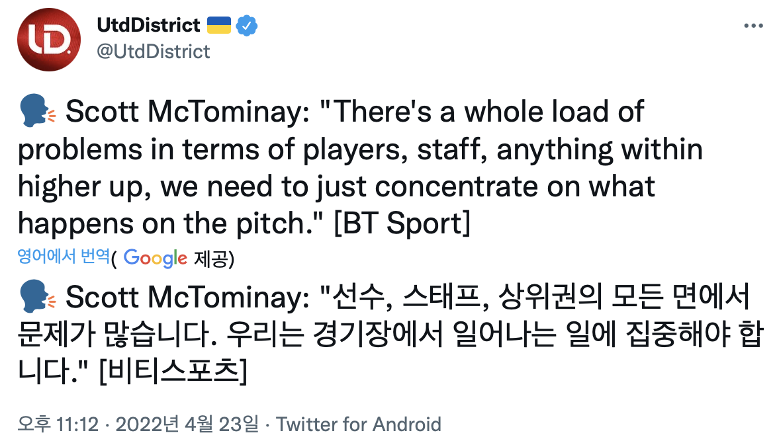Click the Google logo
The image size is (777, 443).
155,259
